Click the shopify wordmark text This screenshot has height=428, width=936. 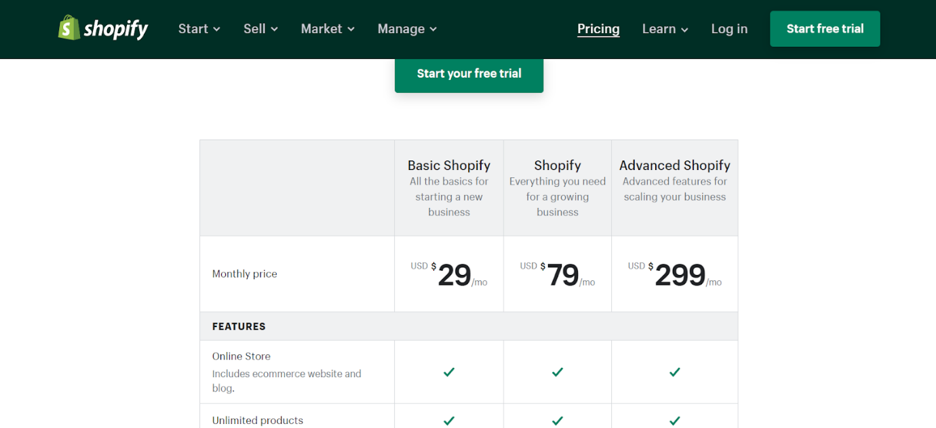click(x=116, y=28)
